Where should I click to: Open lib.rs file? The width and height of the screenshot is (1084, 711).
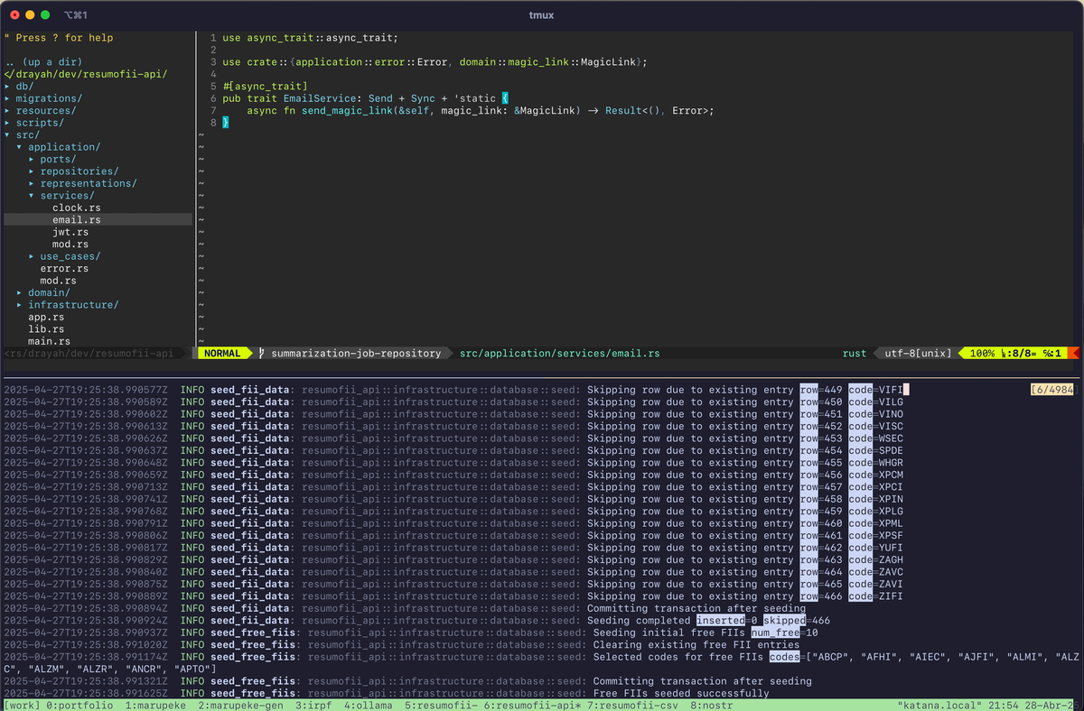(46, 329)
